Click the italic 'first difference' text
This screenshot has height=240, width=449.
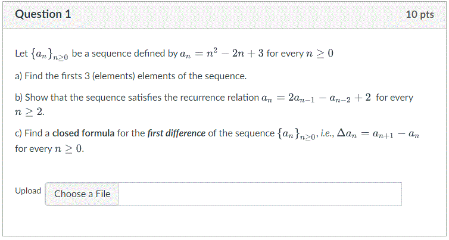point(176,133)
